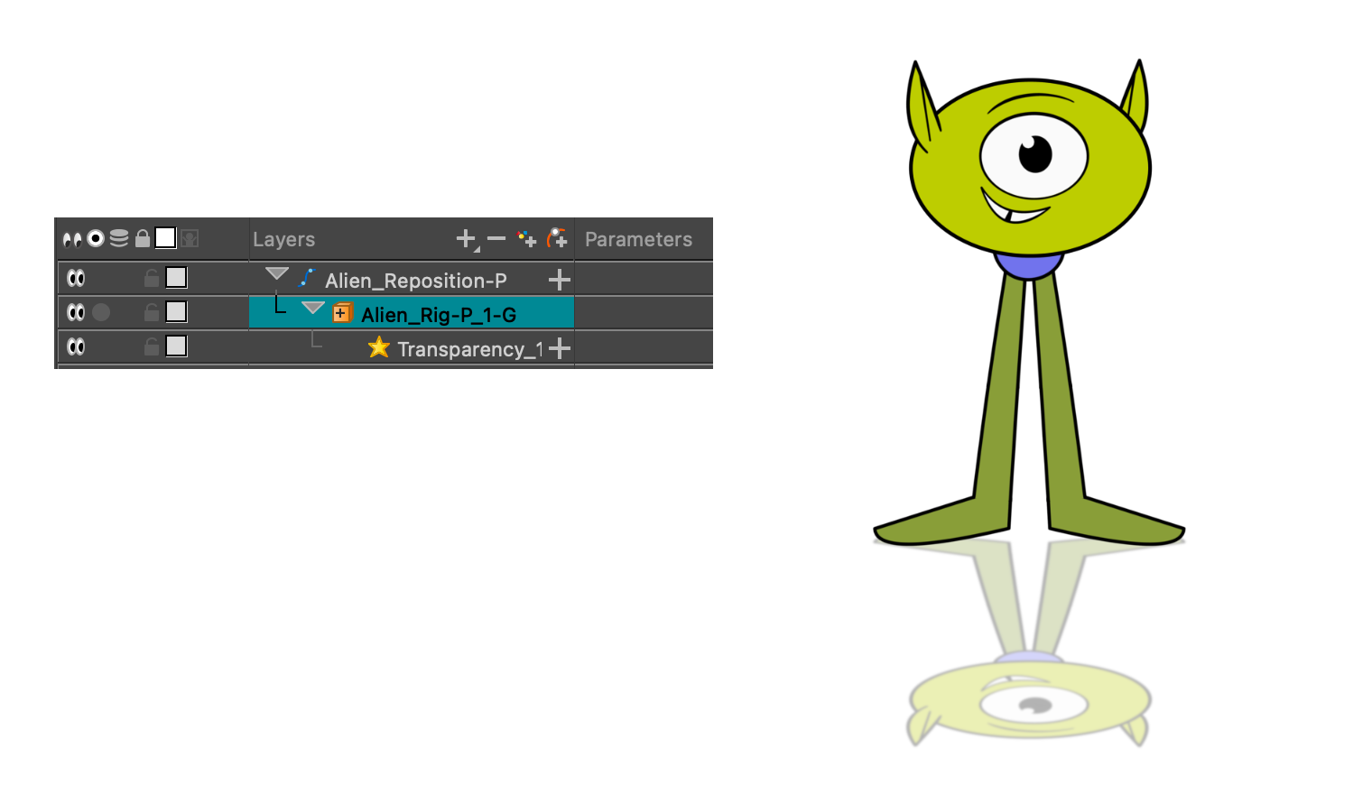Click the Solo Mode icon in header

[96, 239]
